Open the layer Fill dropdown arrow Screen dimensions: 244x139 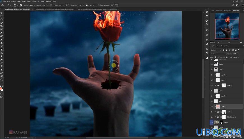[238, 57]
